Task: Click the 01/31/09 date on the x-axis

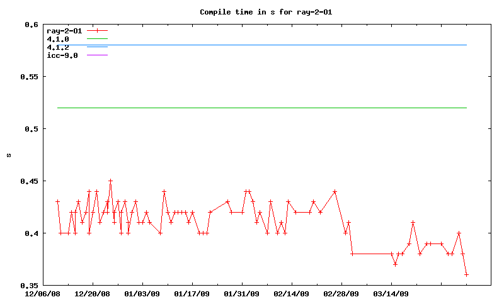Action: point(242,294)
